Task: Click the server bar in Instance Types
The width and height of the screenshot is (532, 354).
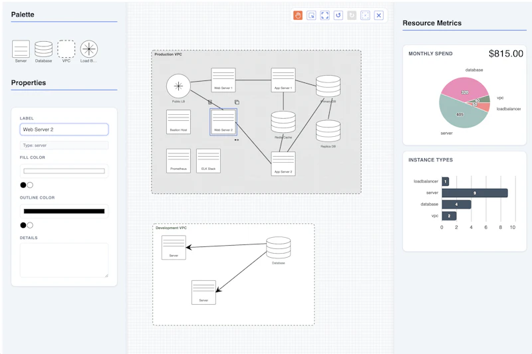Action: point(475,193)
